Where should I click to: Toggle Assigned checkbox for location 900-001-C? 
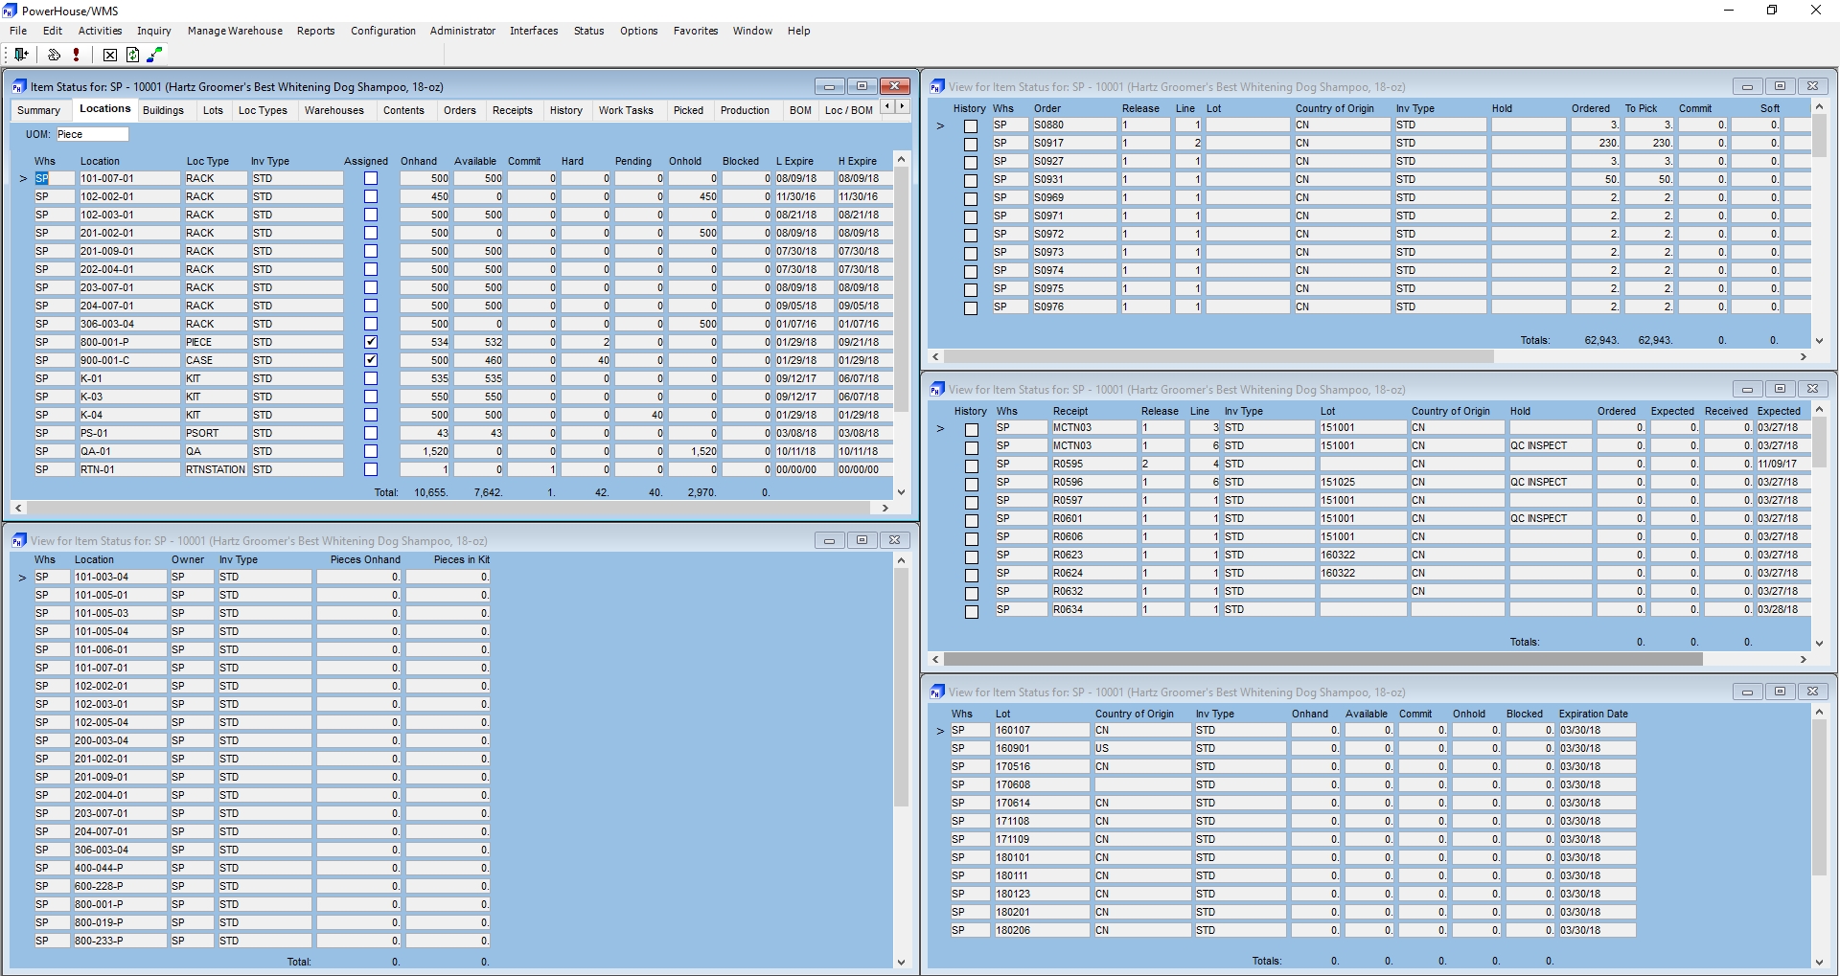click(x=371, y=360)
